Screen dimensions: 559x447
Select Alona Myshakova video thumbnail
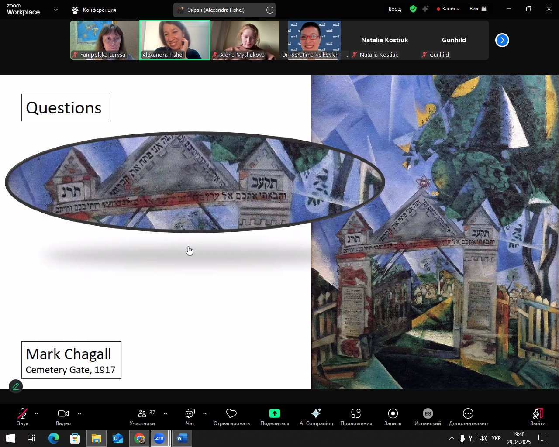(245, 40)
